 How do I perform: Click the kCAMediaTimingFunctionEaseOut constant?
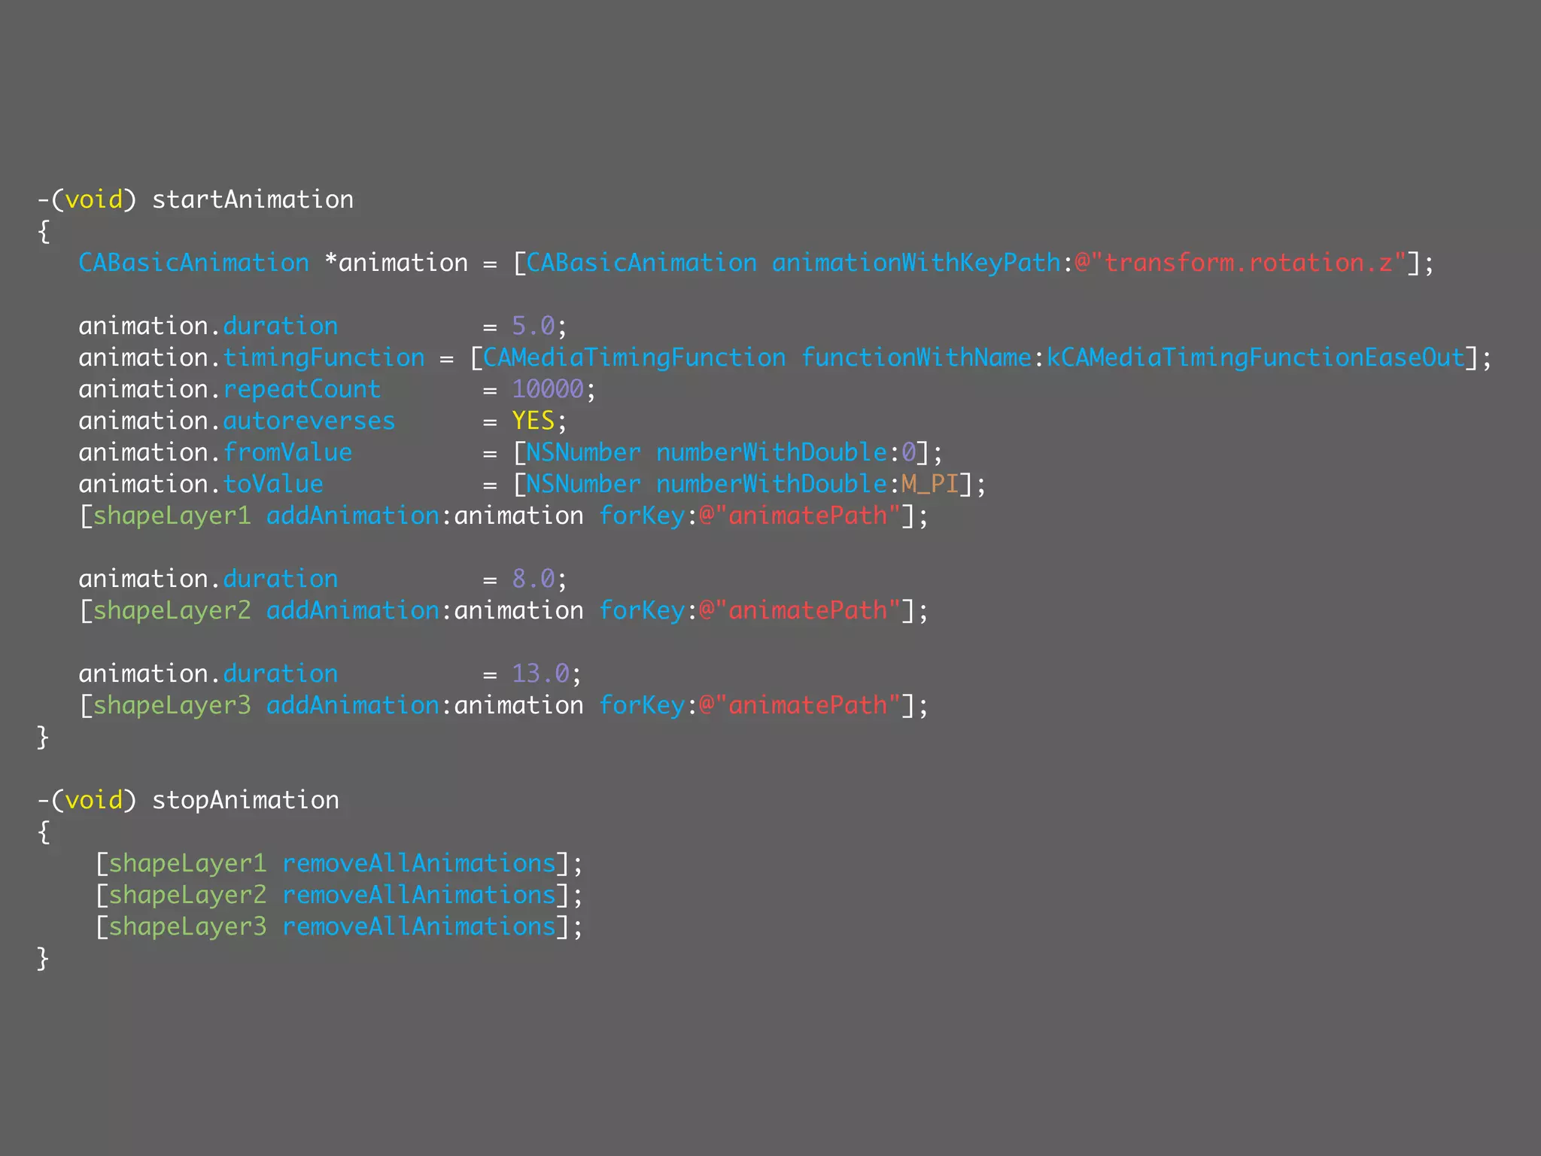[1255, 358]
